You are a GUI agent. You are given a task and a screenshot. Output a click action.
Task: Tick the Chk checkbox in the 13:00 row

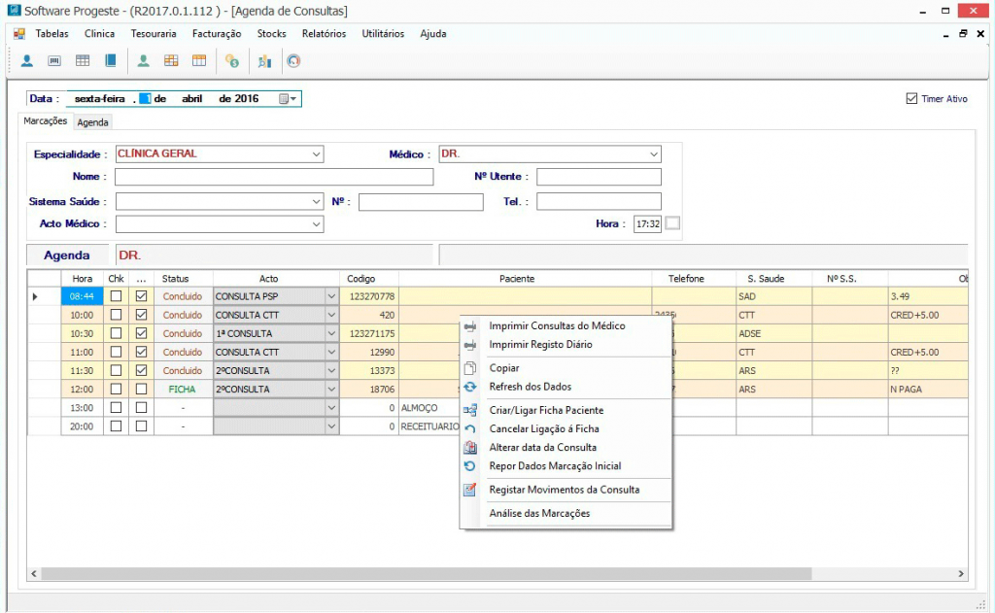tap(117, 407)
